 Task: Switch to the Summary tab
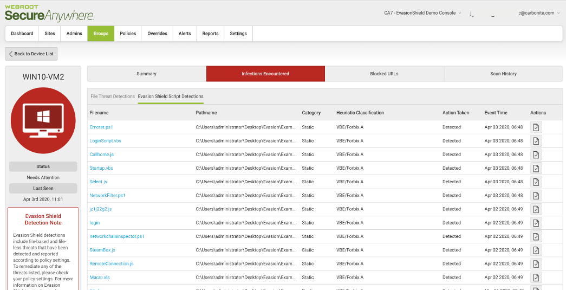[x=147, y=74]
